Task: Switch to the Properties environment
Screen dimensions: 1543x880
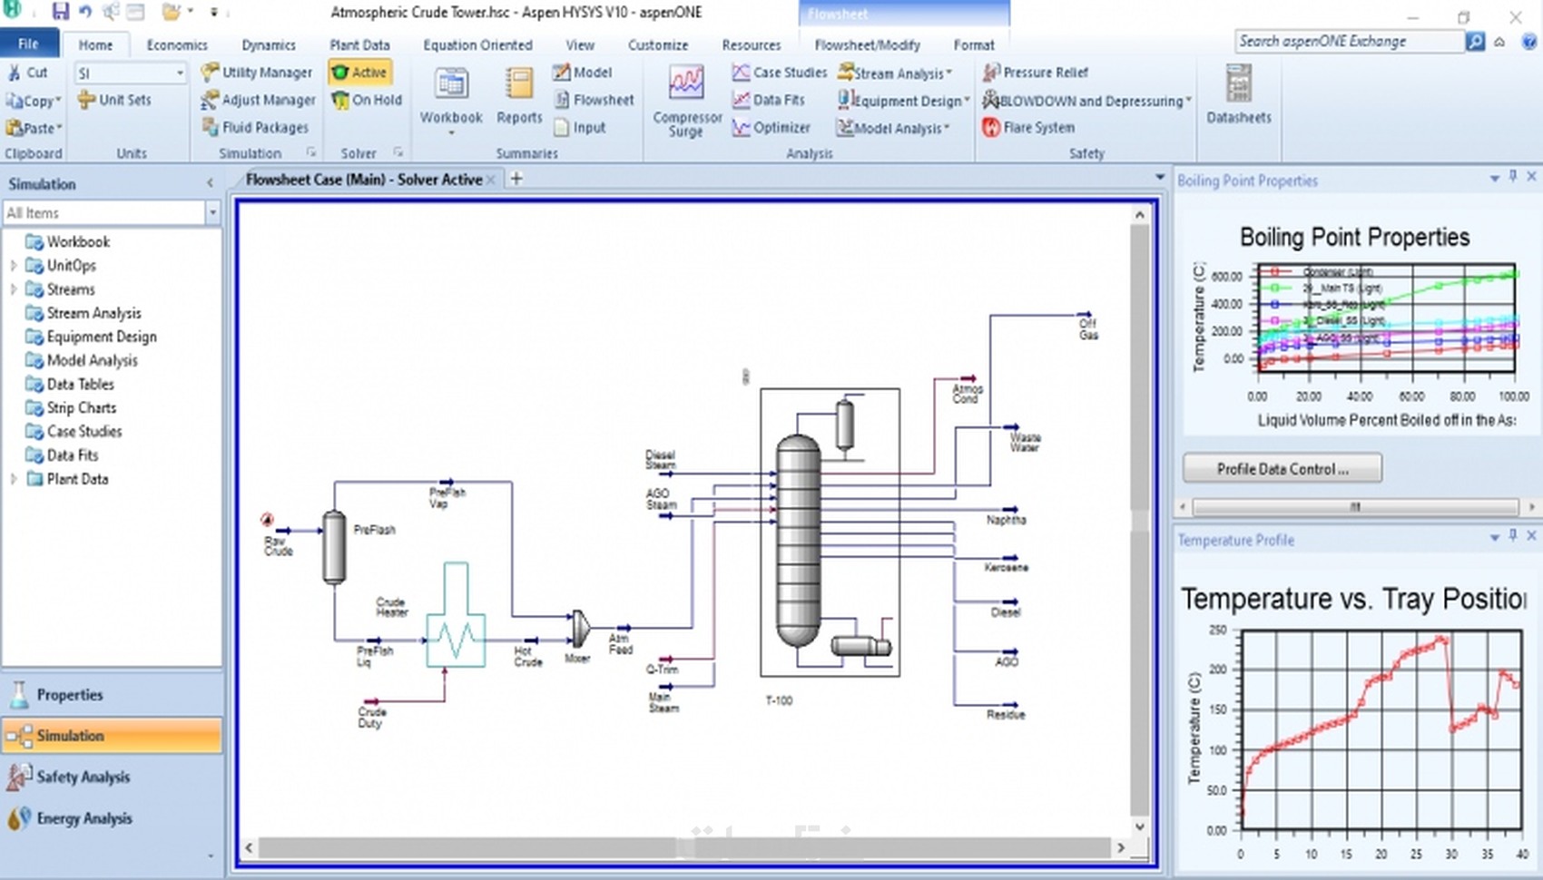Action: 111,695
